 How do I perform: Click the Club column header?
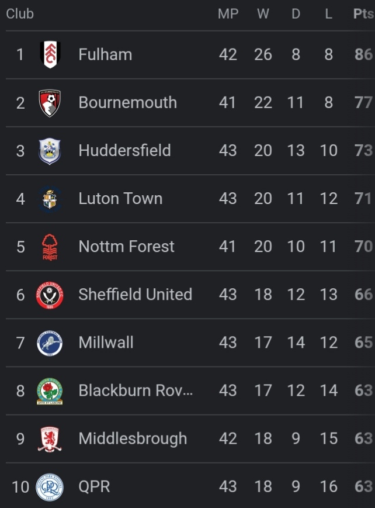(20, 14)
